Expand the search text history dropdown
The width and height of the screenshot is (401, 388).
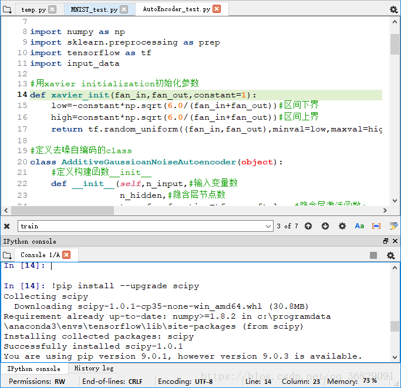(x=268, y=226)
